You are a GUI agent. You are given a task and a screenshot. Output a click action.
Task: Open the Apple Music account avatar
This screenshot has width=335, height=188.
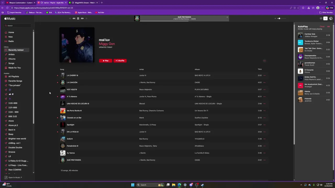coord(331,19)
